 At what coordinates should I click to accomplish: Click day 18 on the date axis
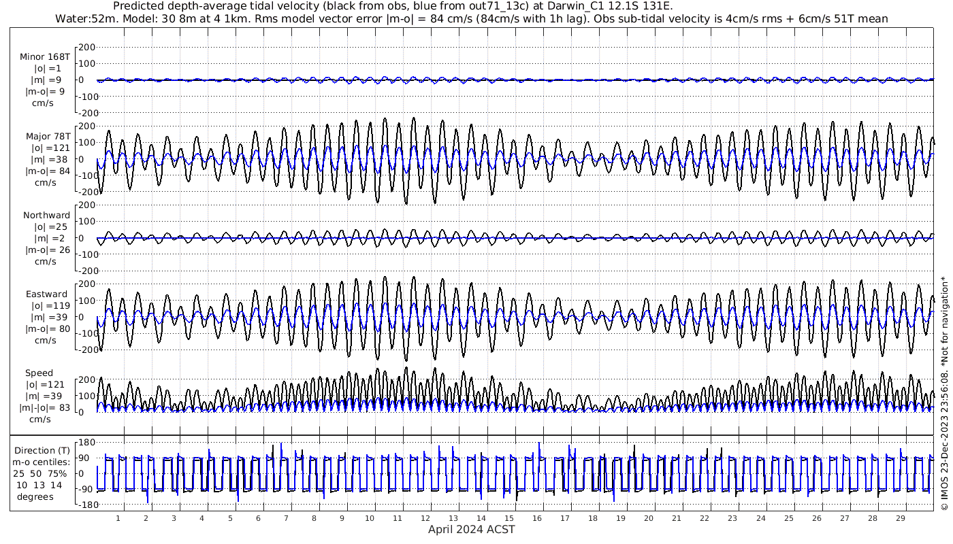point(593,518)
